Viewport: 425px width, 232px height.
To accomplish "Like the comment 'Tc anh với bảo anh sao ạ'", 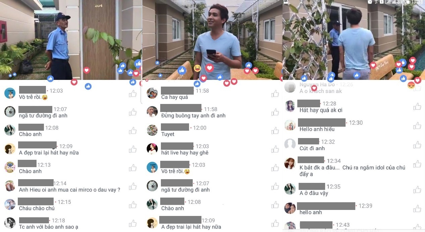I will click(x=133, y=223).
